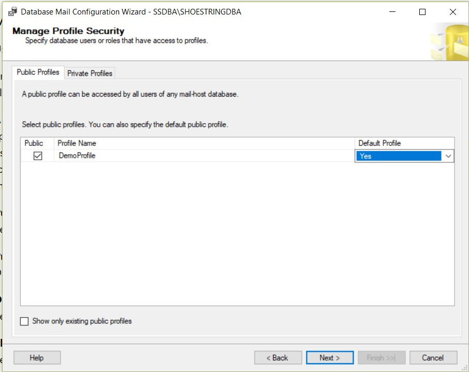The image size is (469, 372).
Task: Cancel the Database Mail configuration
Action: coord(433,357)
